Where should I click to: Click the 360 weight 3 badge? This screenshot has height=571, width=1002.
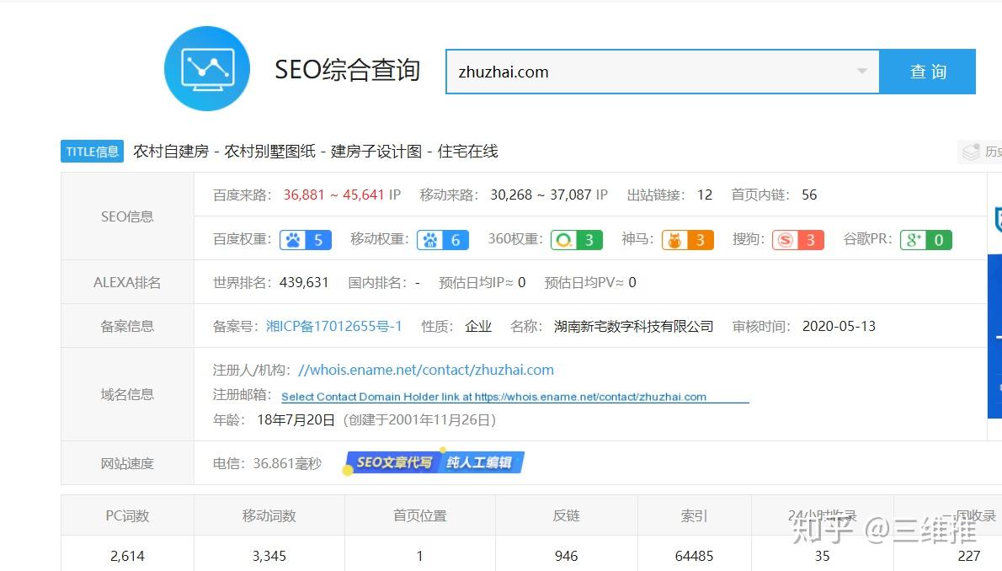click(x=577, y=240)
